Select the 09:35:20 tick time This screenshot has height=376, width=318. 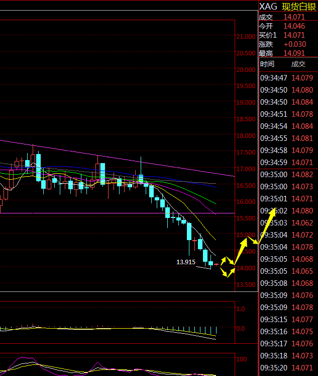point(274,368)
